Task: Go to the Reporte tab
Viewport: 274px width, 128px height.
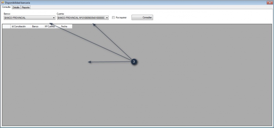Action: 26,8
